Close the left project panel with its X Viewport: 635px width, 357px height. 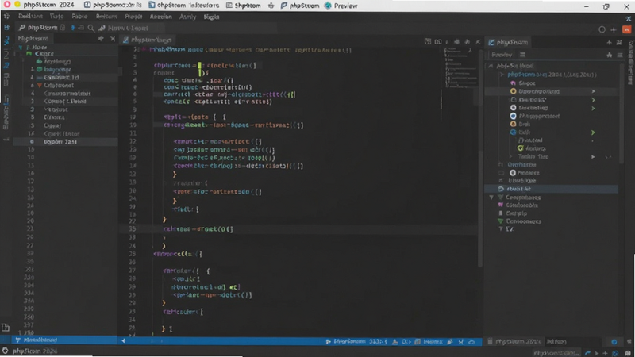point(113,38)
